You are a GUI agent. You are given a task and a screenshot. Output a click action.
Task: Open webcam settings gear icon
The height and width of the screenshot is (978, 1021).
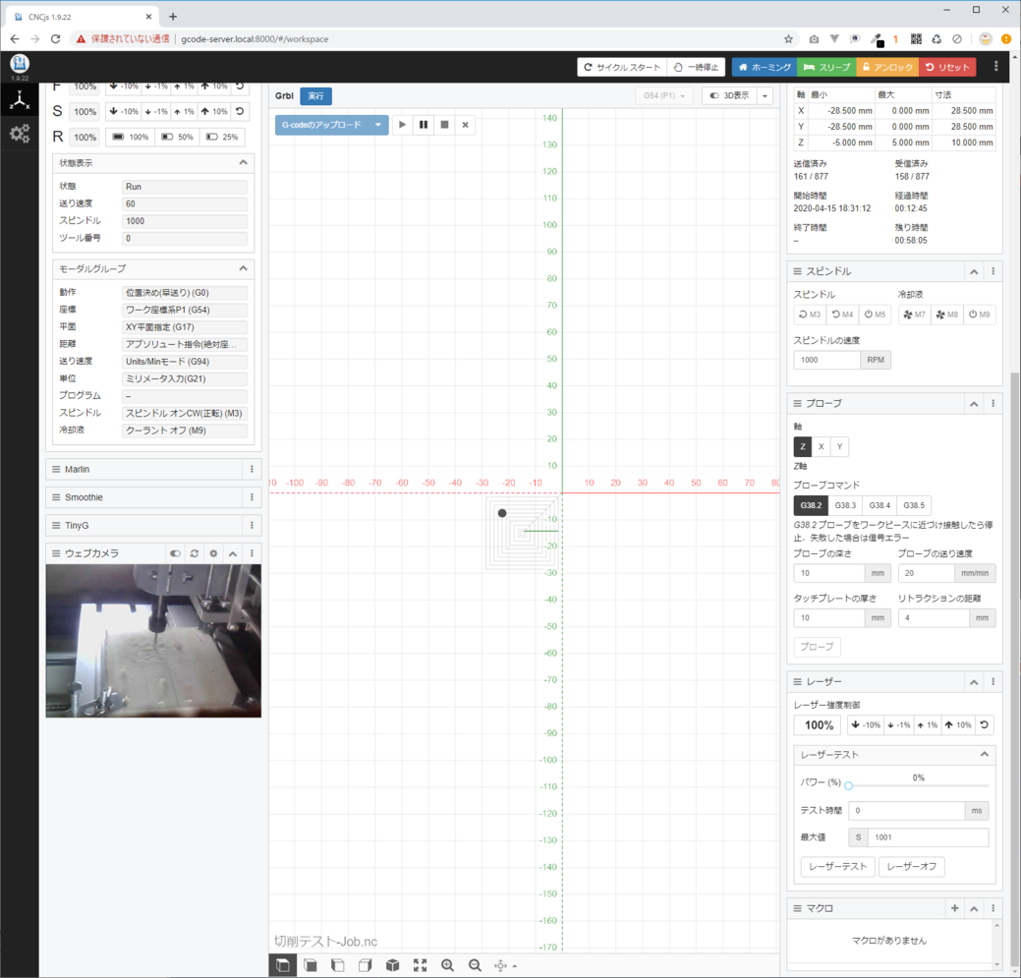(x=213, y=553)
